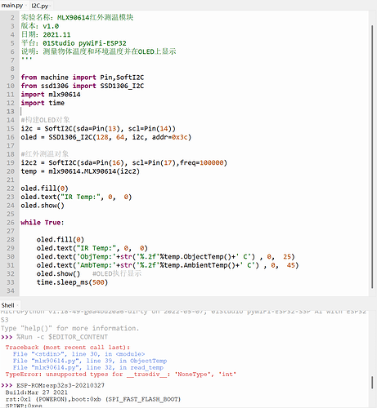Viewport: 377px width, 408px height.
Task: Click the docstring line 'v1.0'
Action: coord(40,26)
